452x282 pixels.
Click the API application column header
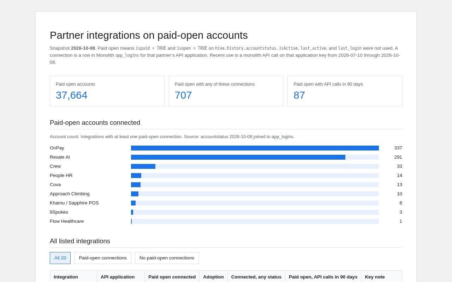tap(121, 277)
